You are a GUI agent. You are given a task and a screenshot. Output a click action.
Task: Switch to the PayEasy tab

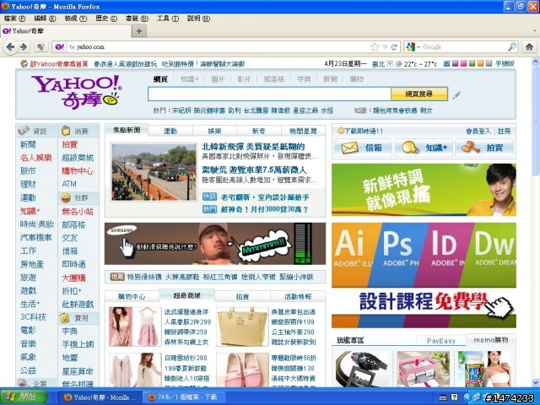pos(441,341)
